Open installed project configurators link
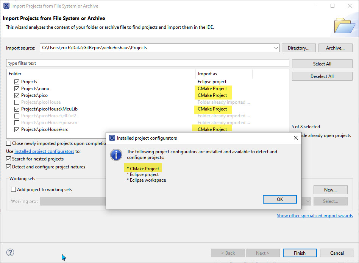The height and width of the screenshot is (263, 359). (x=44, y=151)
